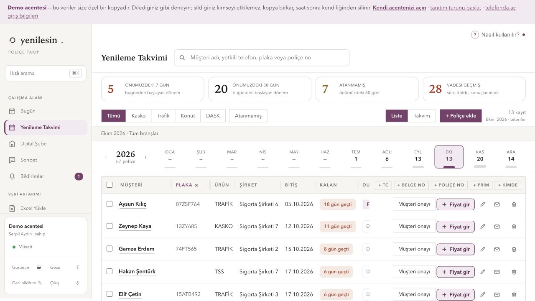Click the + Poliçe ekle button

click(x=461, y=116)
